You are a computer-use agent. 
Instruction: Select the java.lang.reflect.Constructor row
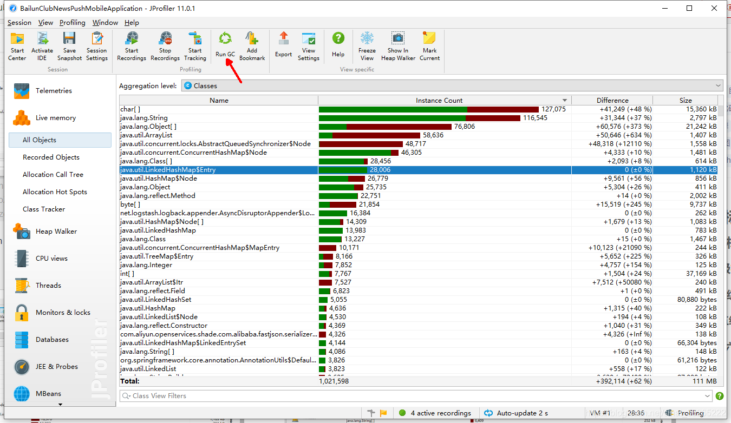[419, 326]
